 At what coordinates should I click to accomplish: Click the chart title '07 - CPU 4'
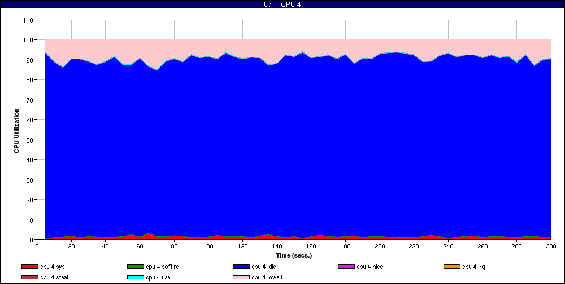(282, 5)
